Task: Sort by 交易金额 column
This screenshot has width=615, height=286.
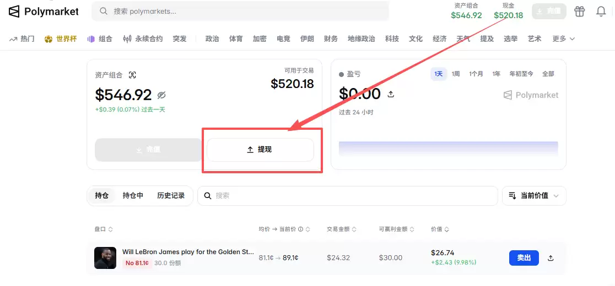Action: coord(341,229)
